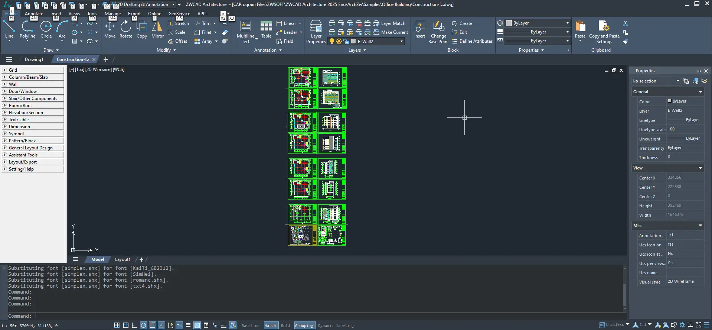Click the ByLayer color swatch in Properties panel
This screenshot has width=712, height=330.
(670, 101)
